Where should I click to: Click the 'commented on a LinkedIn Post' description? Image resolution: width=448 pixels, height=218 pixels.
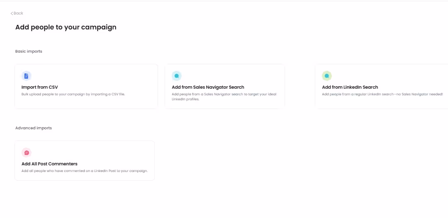(x=84, y=171)
